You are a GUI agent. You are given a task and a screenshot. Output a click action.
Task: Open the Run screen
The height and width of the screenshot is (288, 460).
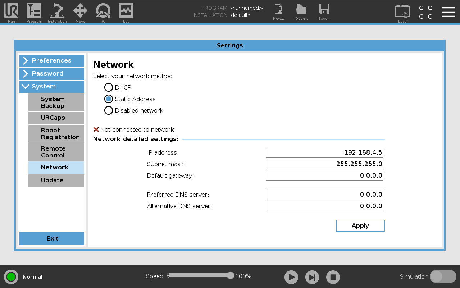(11, 13)
